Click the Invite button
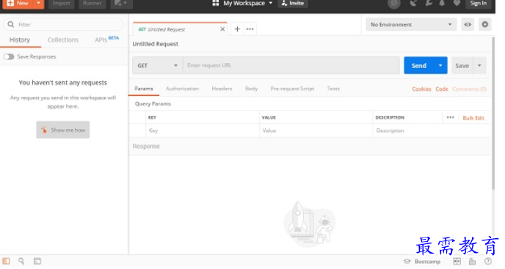Image resolution: width=505 pixels, height=269 pixels. 292,3
